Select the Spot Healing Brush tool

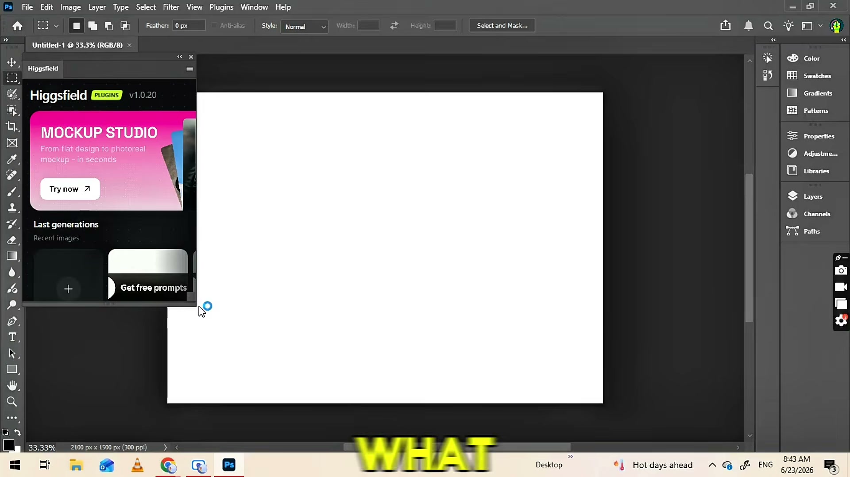pos(12,175)
